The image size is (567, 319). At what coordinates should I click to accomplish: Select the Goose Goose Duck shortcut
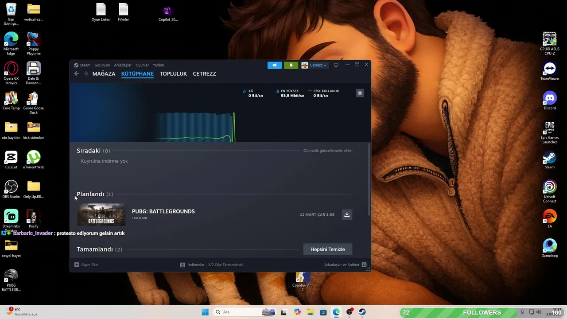point(34,103)
